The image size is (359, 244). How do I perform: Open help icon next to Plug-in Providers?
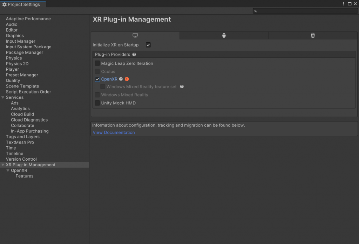click(x=134, y=55)
